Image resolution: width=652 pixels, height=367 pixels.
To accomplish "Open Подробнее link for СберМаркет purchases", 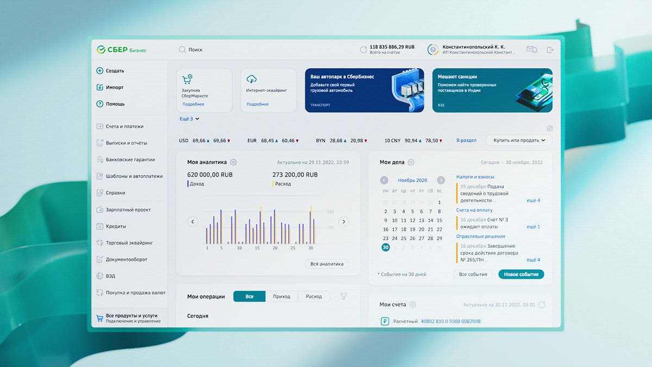I will pyautogui.click(x=193, y=104).
